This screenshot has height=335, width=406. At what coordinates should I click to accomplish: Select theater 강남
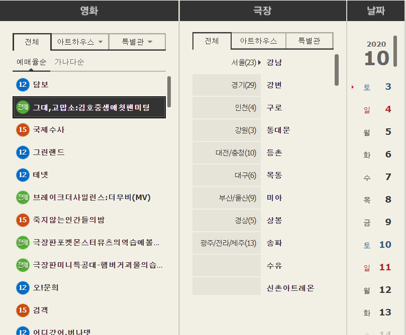[x=274, y=62]
